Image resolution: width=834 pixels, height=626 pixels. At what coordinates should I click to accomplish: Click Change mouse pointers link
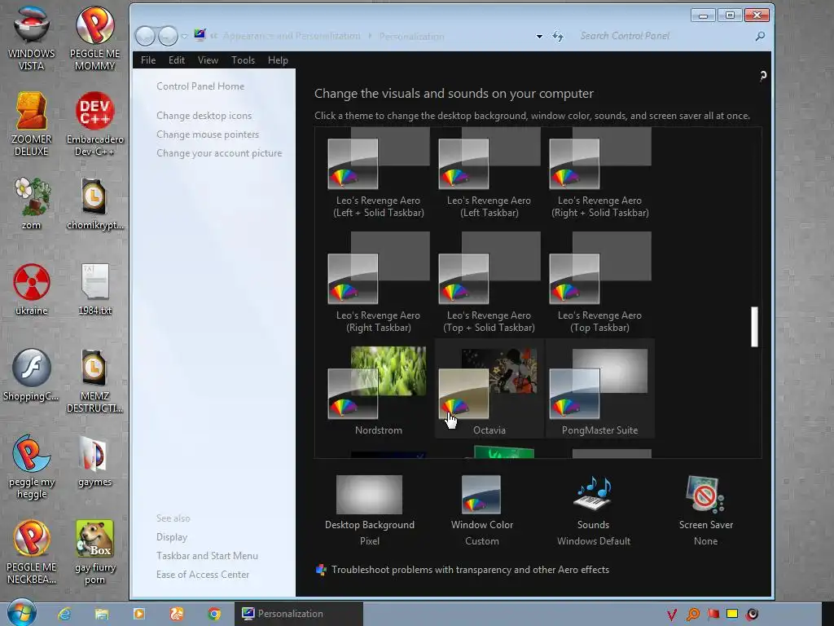208,134
